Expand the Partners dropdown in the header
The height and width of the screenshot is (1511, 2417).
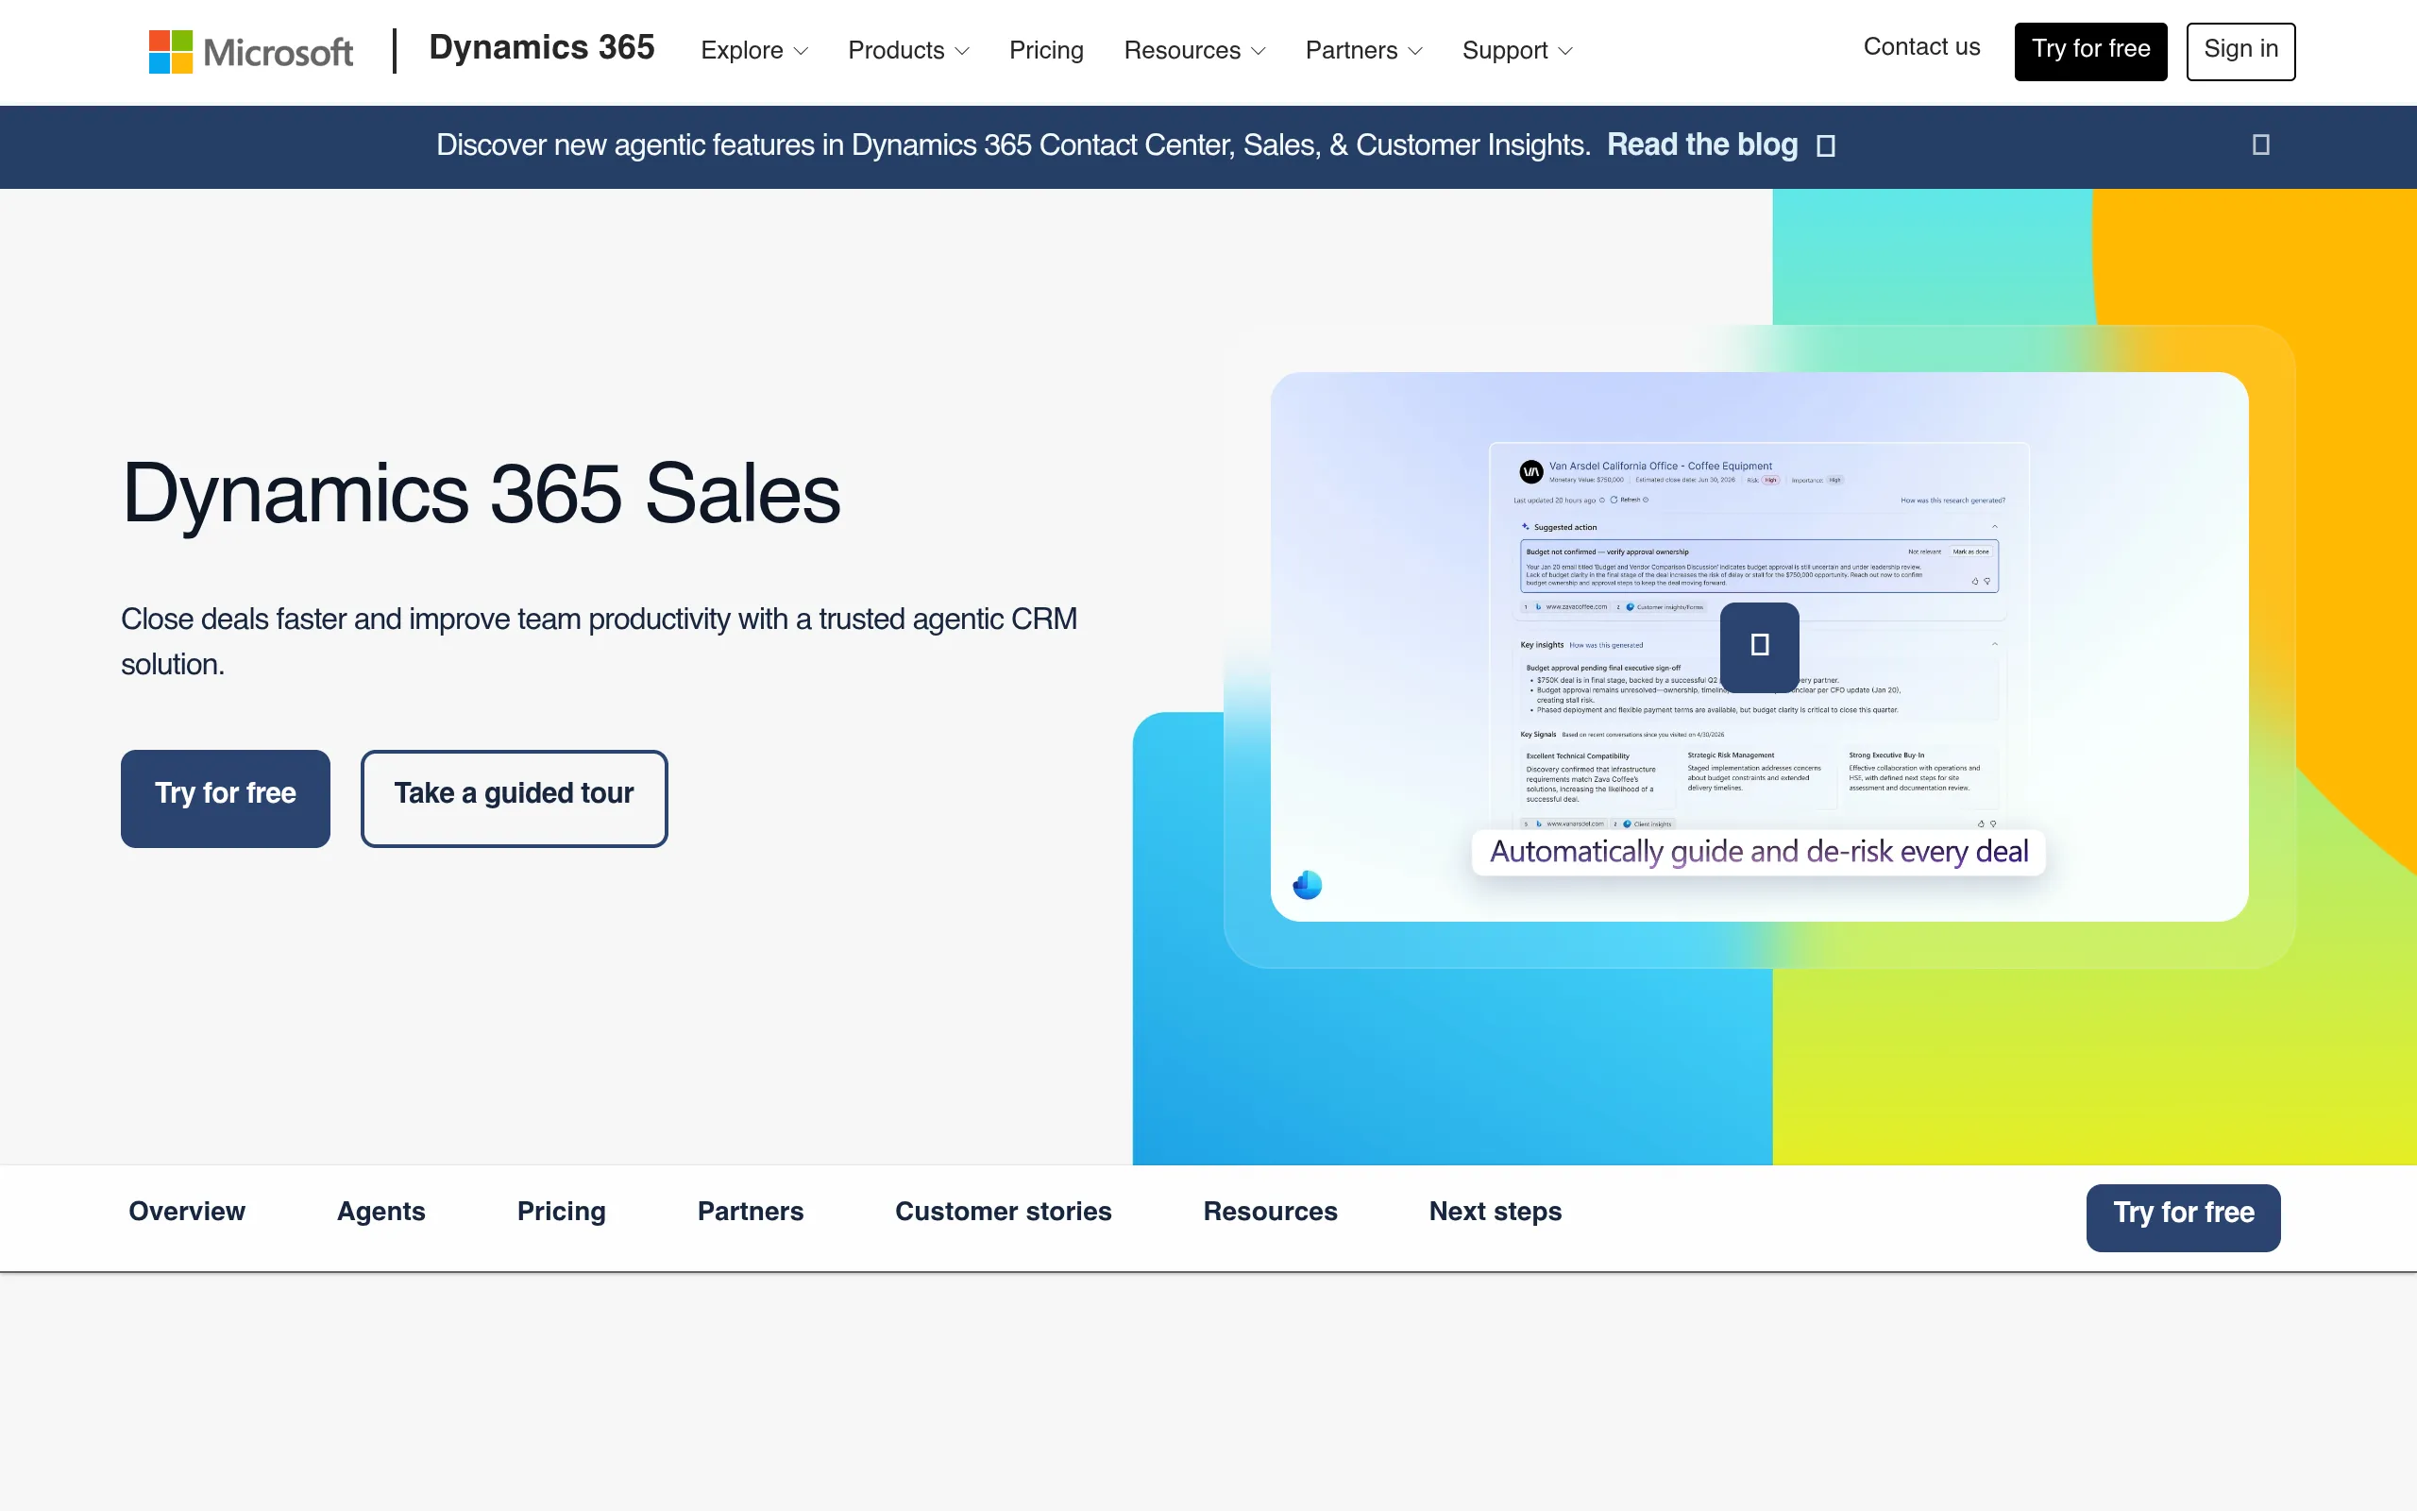(1363, 50)
